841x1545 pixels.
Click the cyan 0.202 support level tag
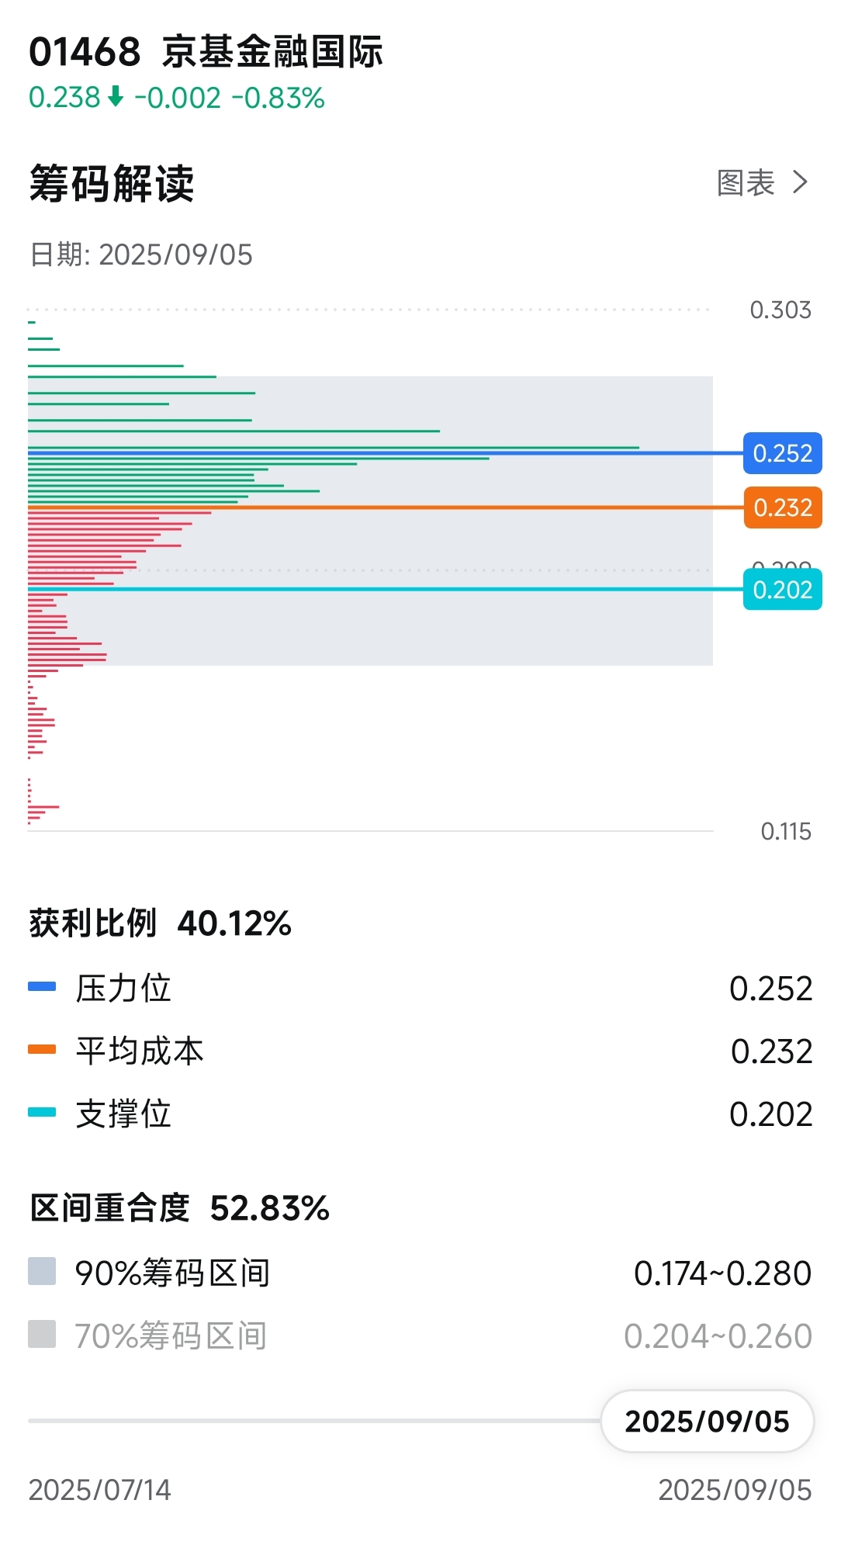[x=782, y=590]
